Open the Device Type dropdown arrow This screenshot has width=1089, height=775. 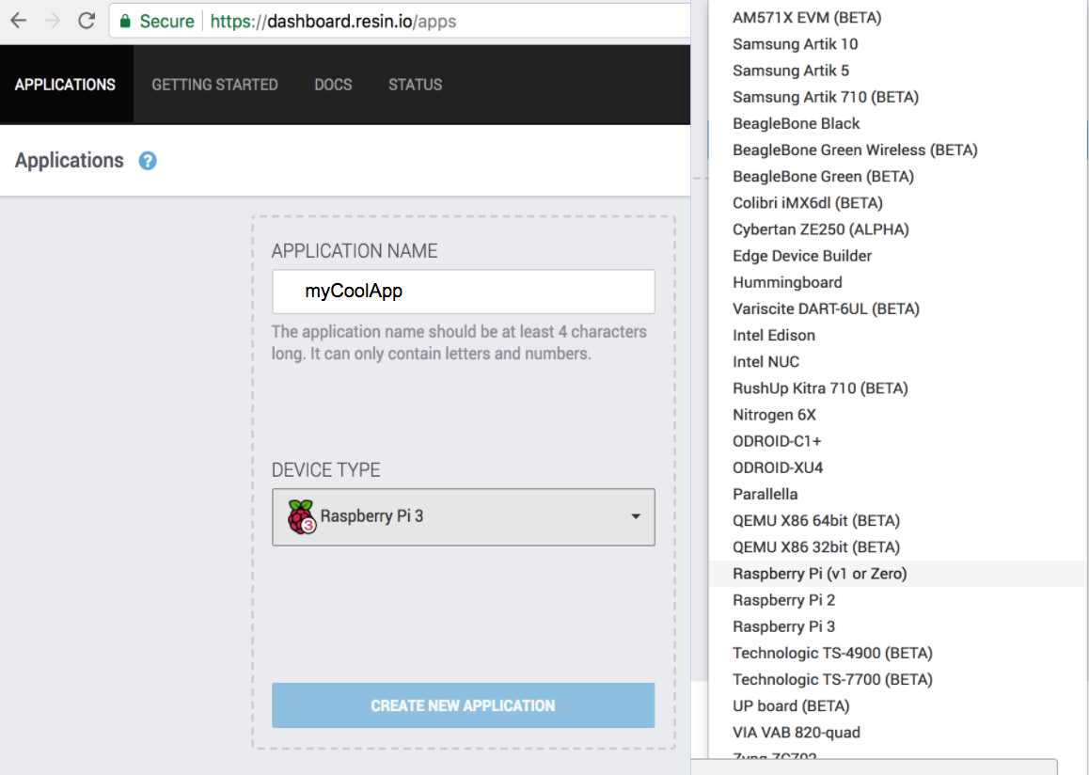tap(636, 516)
